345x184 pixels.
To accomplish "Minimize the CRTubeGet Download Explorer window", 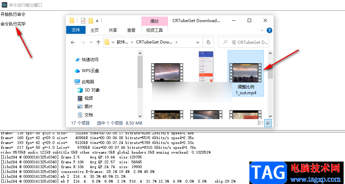I will pos(234,20).
